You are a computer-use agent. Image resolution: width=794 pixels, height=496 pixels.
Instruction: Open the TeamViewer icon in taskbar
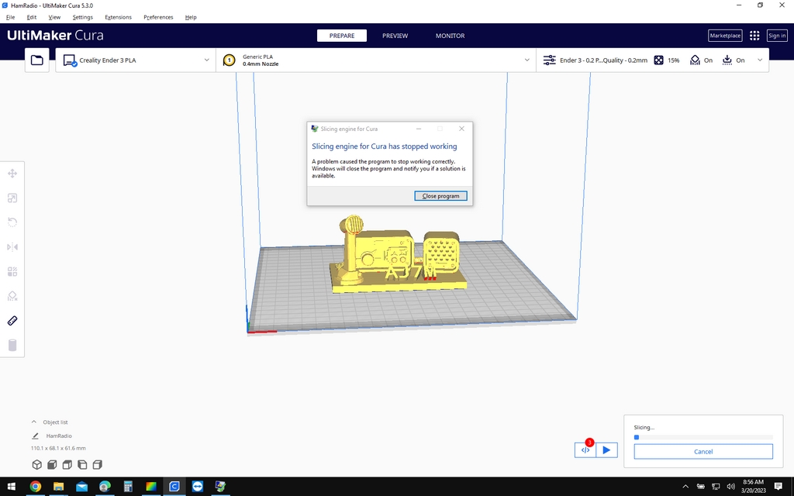(x=198, y=487)
